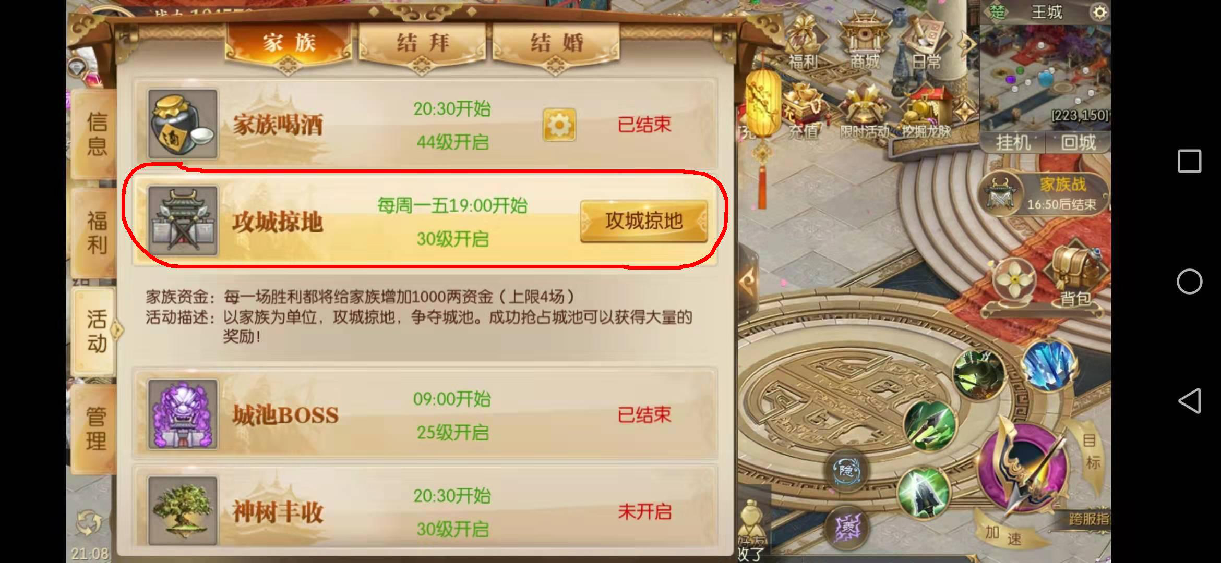Open the 挖掘龙脉 event icon
Image resolution: width=1221 pixels, height=563 pixels.
(927, 115)
